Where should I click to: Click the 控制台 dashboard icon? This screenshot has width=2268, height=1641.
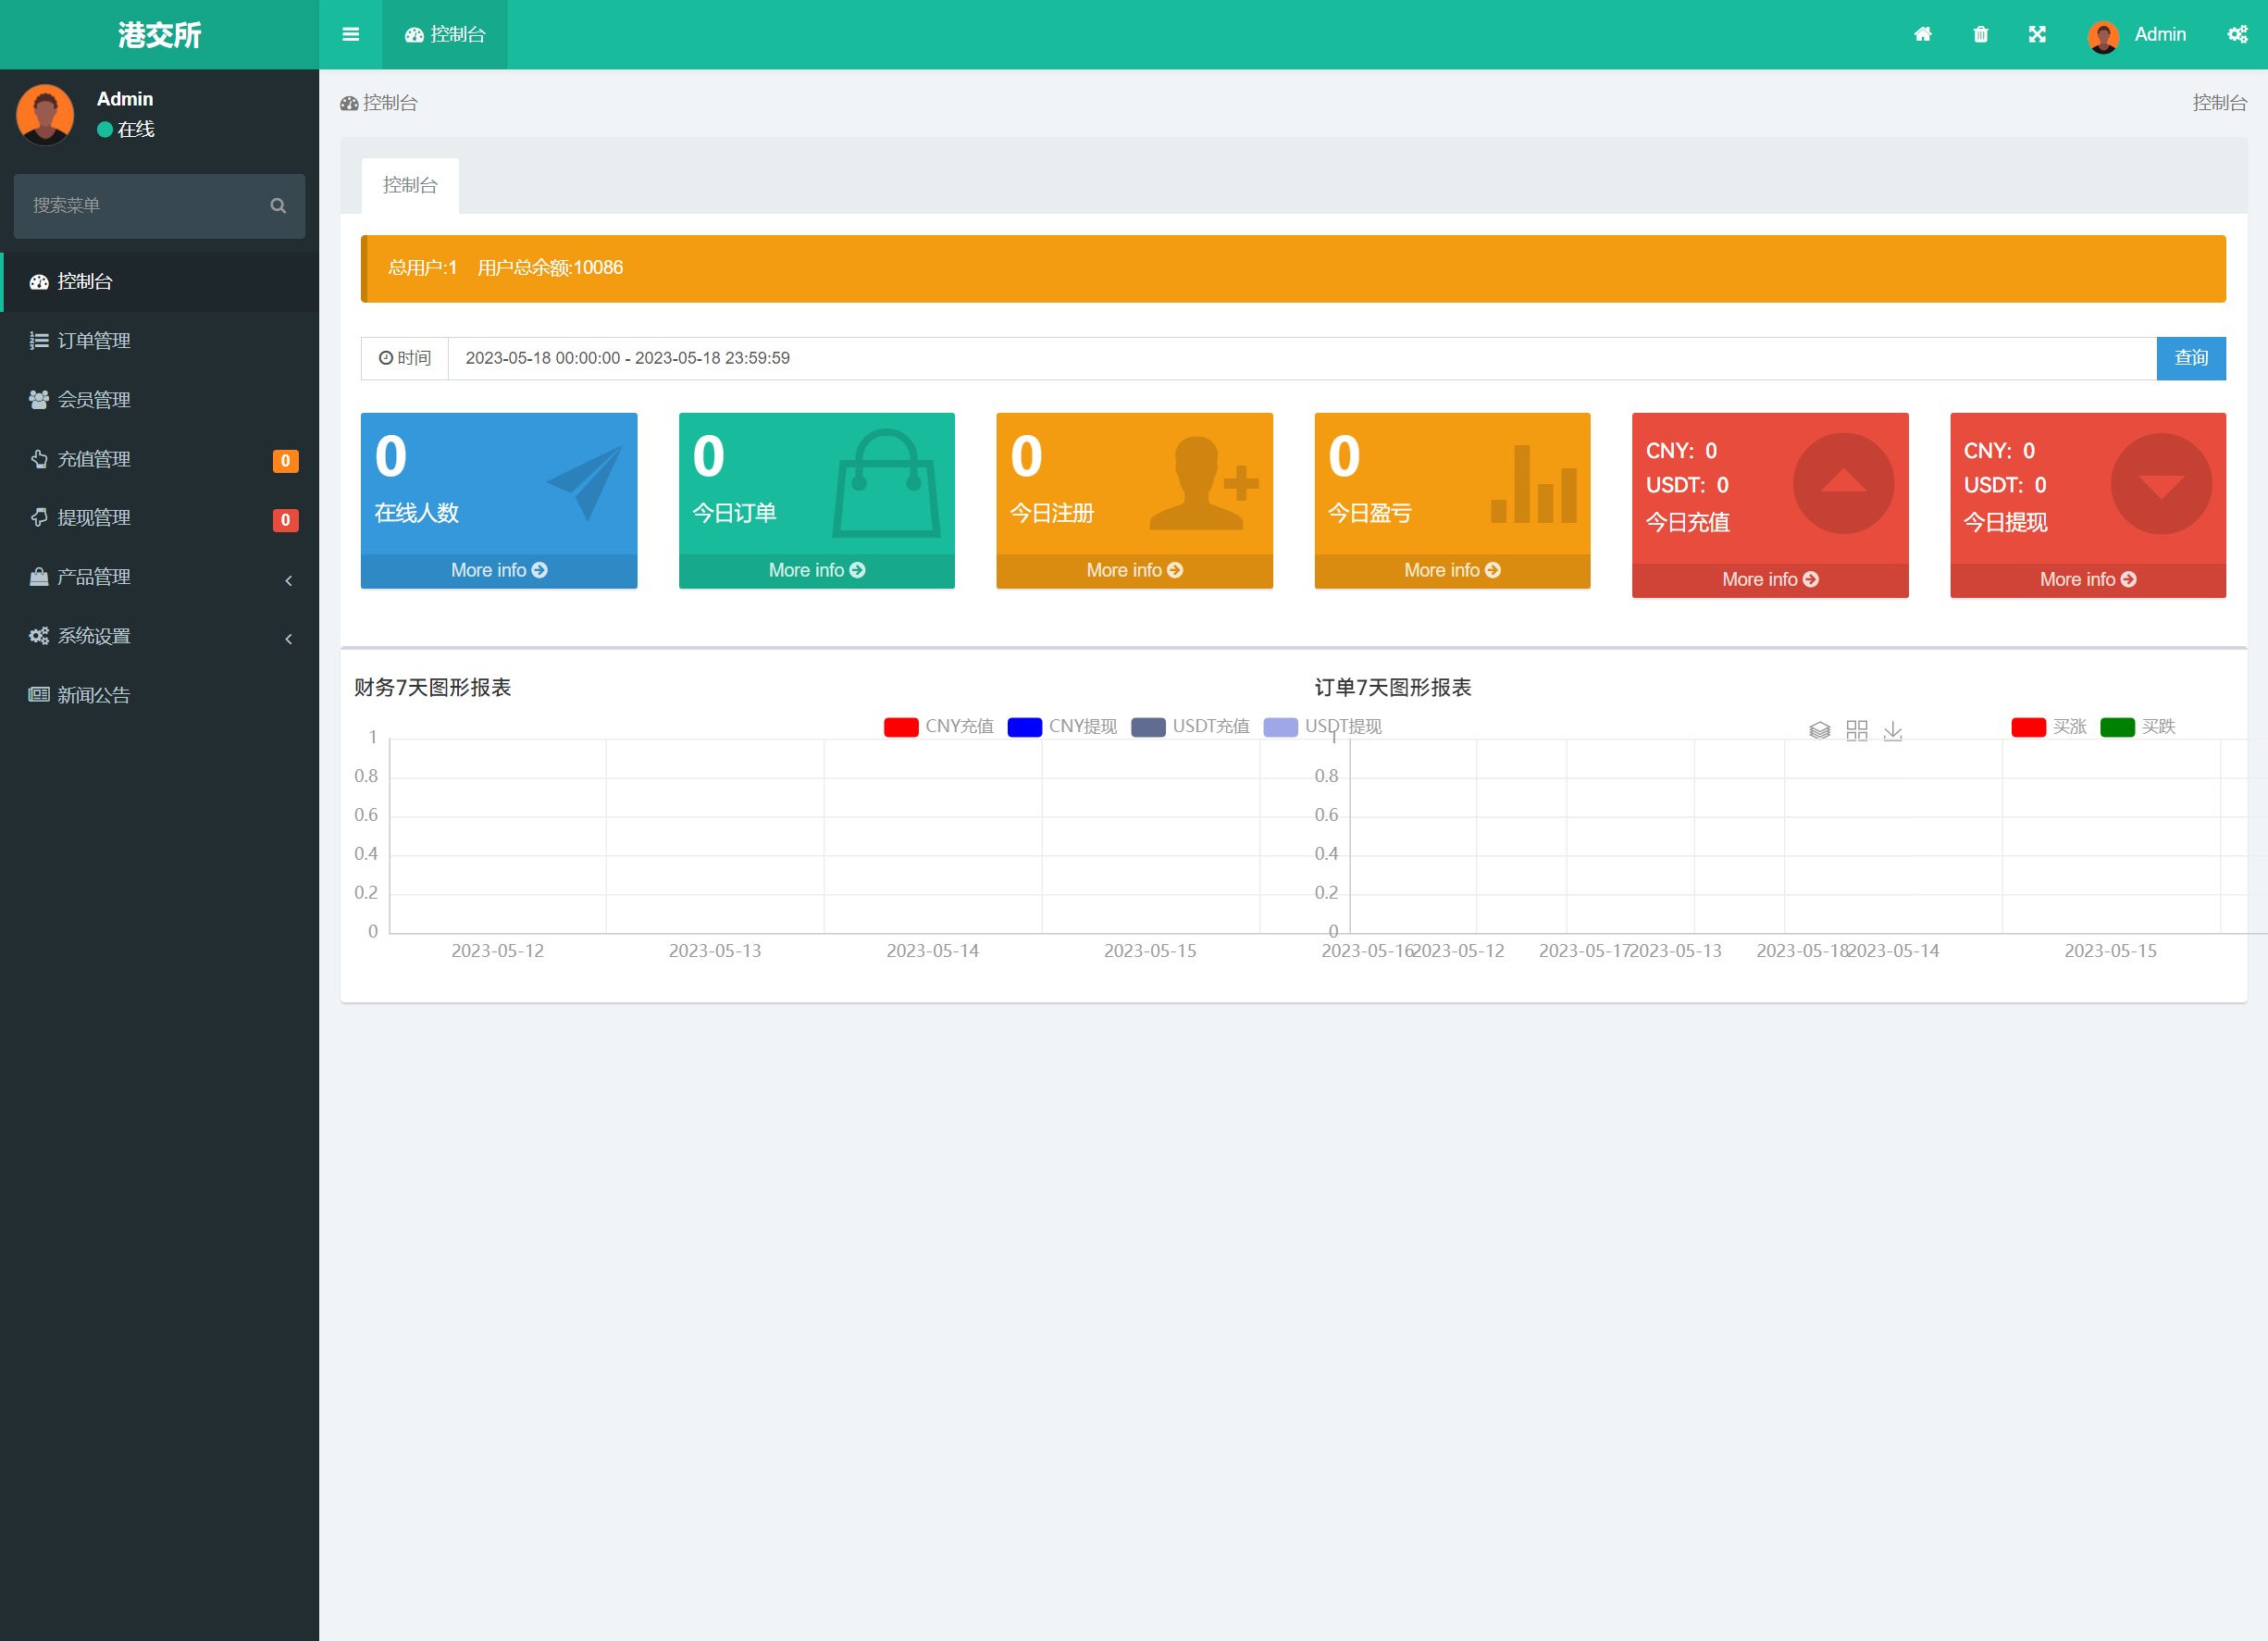click(x=39, y=280)
